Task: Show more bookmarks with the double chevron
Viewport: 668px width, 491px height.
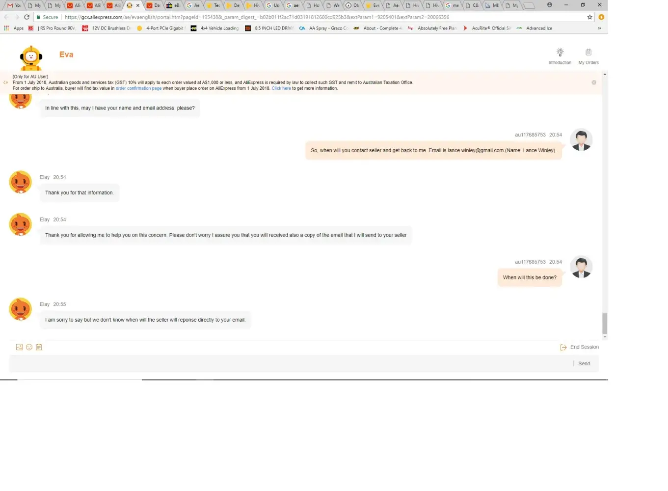Action: 599,28
